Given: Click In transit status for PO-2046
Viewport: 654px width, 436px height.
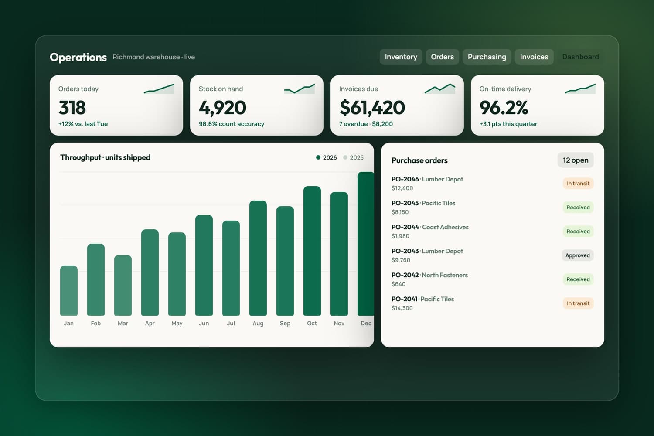Looking at the screenshot, I should pos(578,184).
